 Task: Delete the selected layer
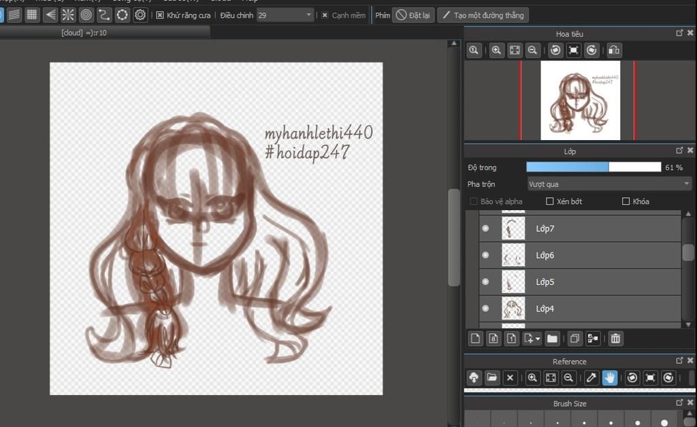tap(615, 339)
